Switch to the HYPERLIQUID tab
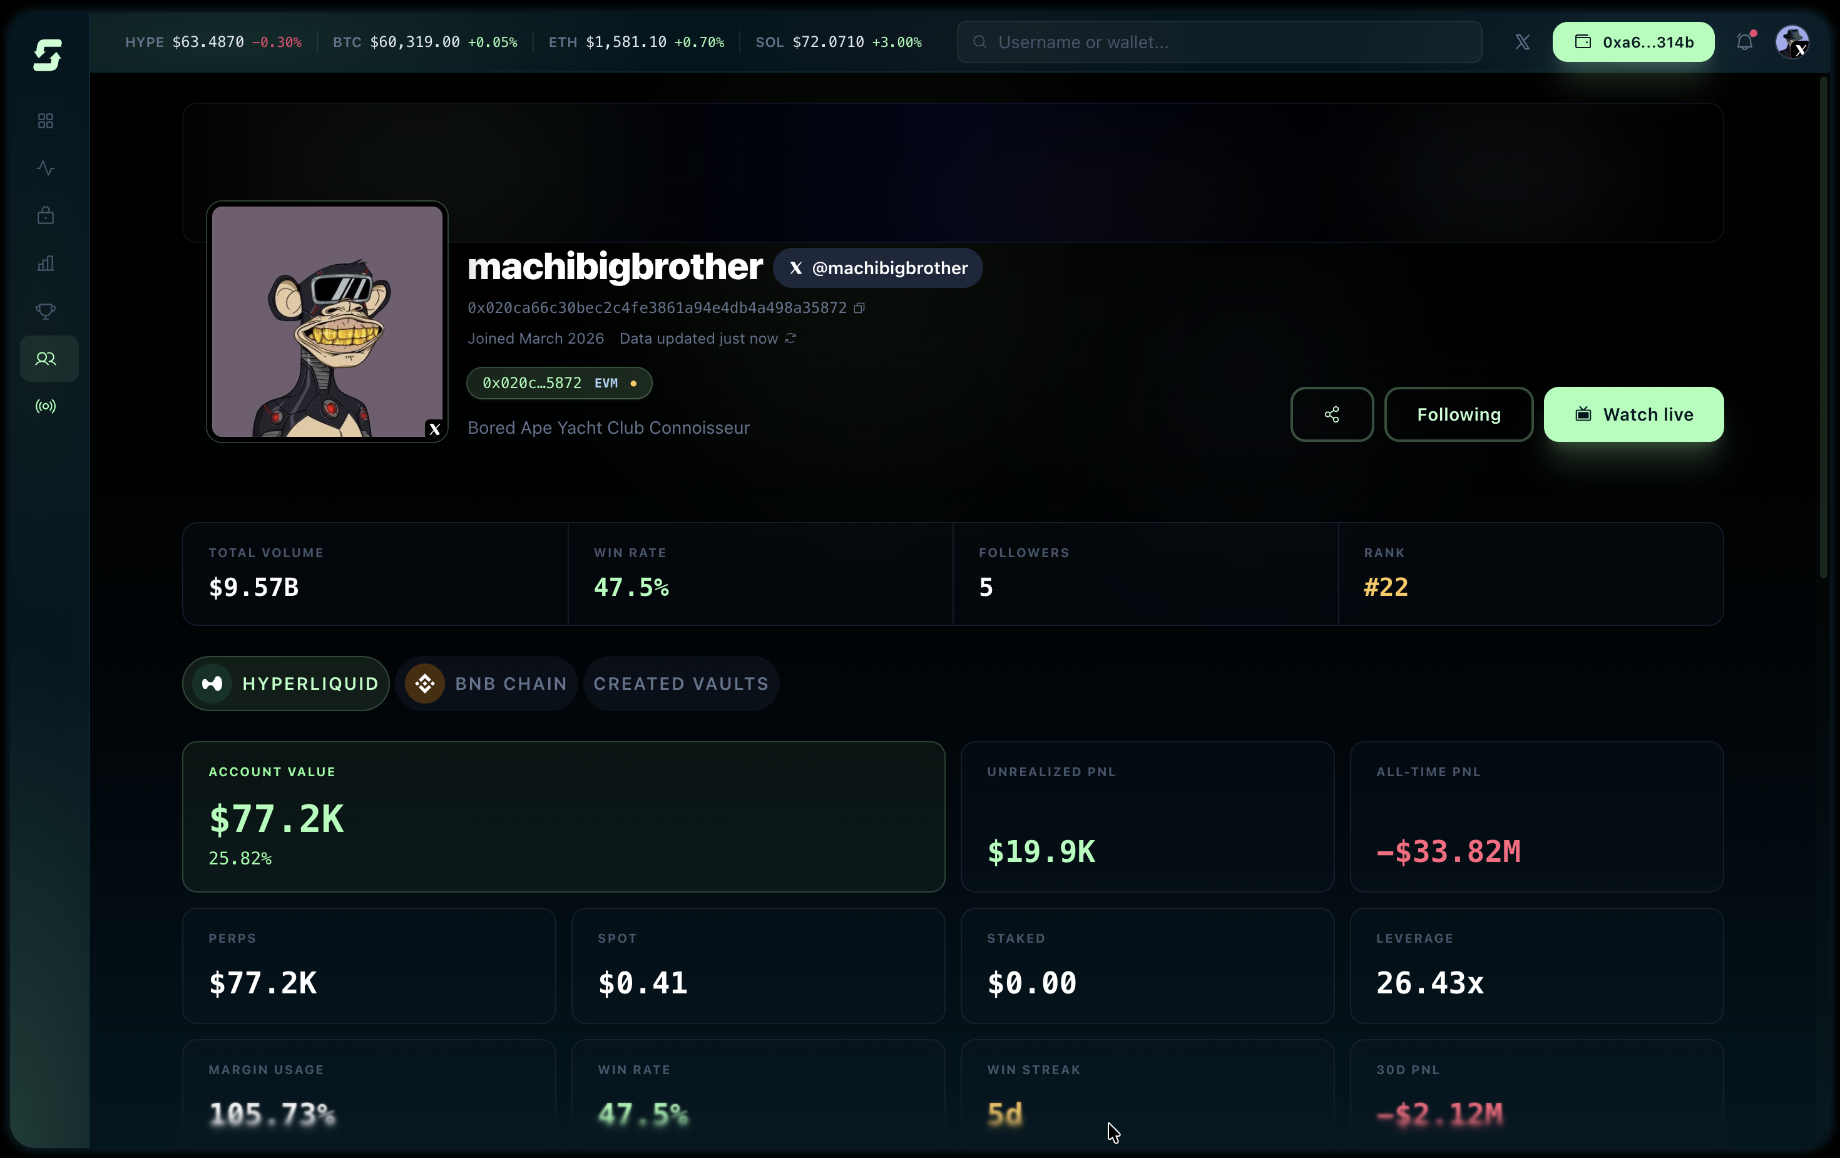The width and height of the screenshot is (1840, 1158). [x=286, y=684]
